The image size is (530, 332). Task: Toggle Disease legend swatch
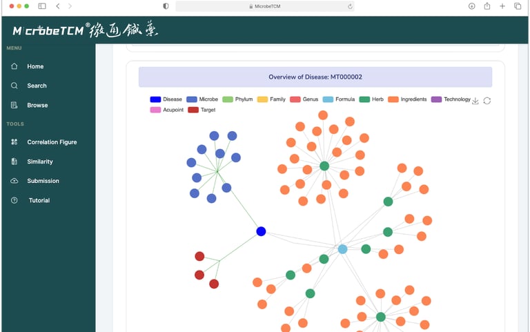[x=155, y=99]
